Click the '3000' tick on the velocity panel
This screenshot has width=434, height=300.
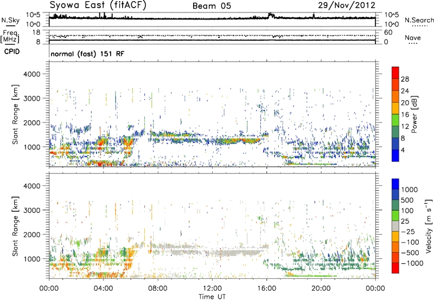point(32,210)
